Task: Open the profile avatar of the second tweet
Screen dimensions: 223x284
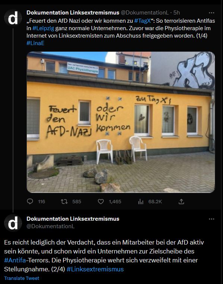Action: pos(13,223)
